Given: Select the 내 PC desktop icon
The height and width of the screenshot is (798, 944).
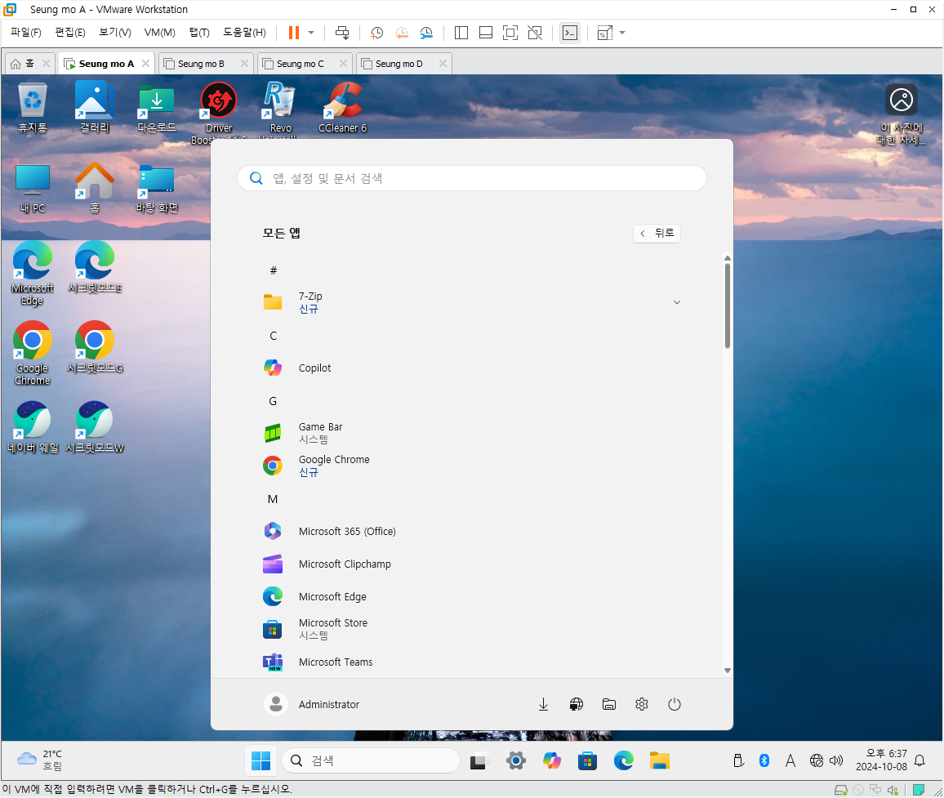Looking at the screenshot, I should (33, 189).
